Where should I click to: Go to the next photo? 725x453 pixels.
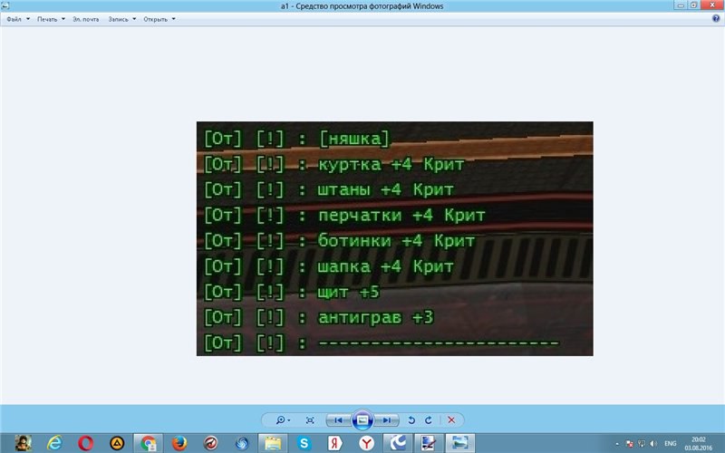(x=386, y=420)
